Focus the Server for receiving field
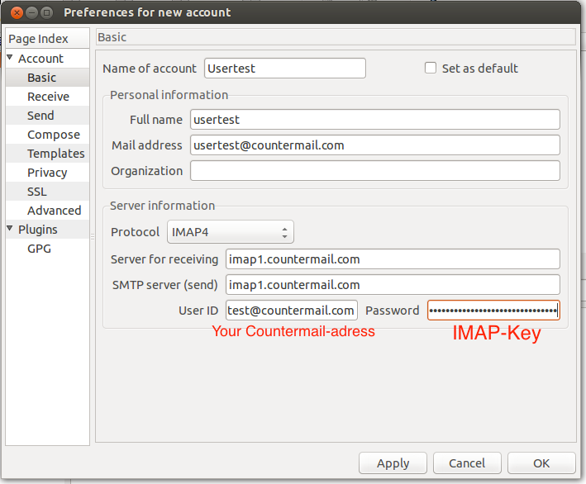This screenshot has width=586, height=484. (x=393, y=259)
